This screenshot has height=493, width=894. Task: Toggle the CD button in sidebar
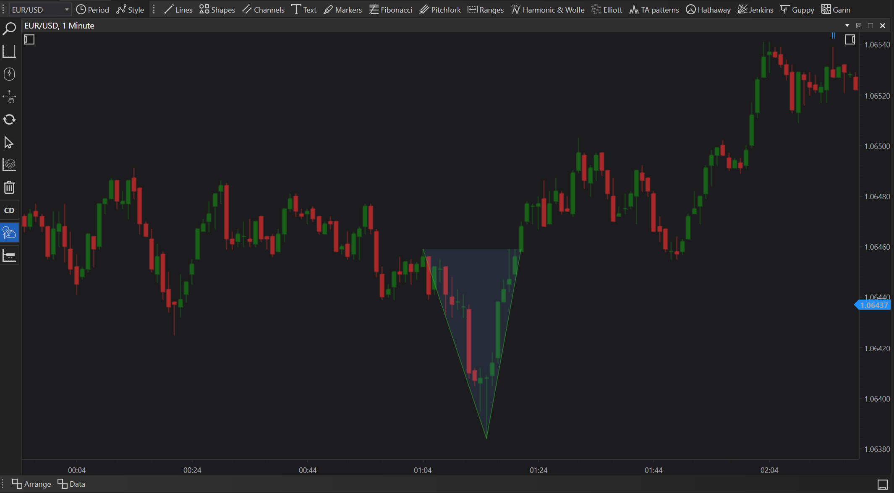9,210
